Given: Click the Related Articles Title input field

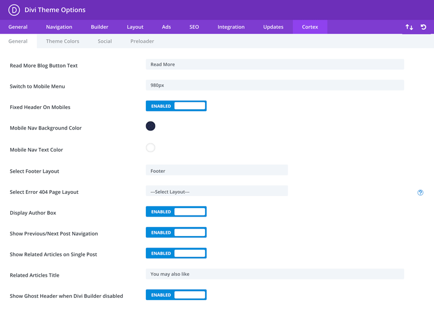Looking at the screenshot, I should [275, 274].
